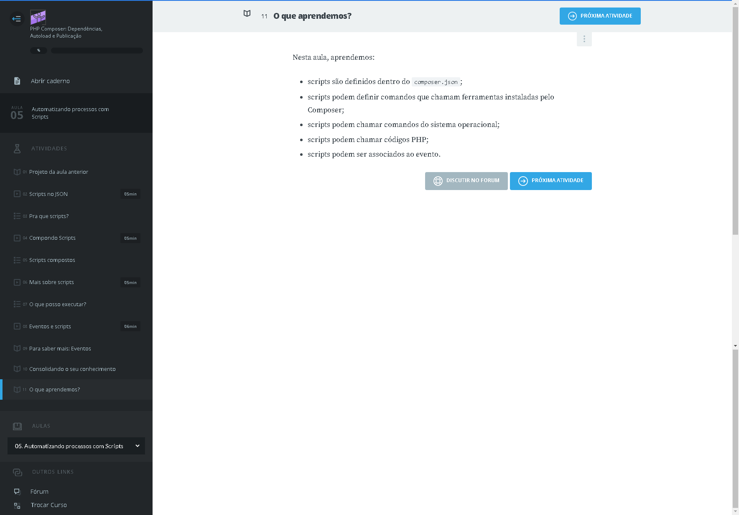This screenshot has width=739, height=515.
Task: Click the list icon beside Pra que scripts?
Action: [17, 216]
